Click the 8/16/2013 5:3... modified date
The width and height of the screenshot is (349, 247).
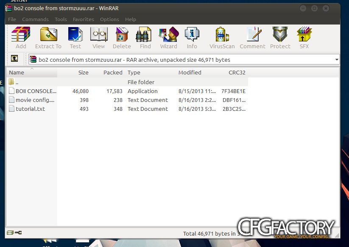click(x=197, y=109)
